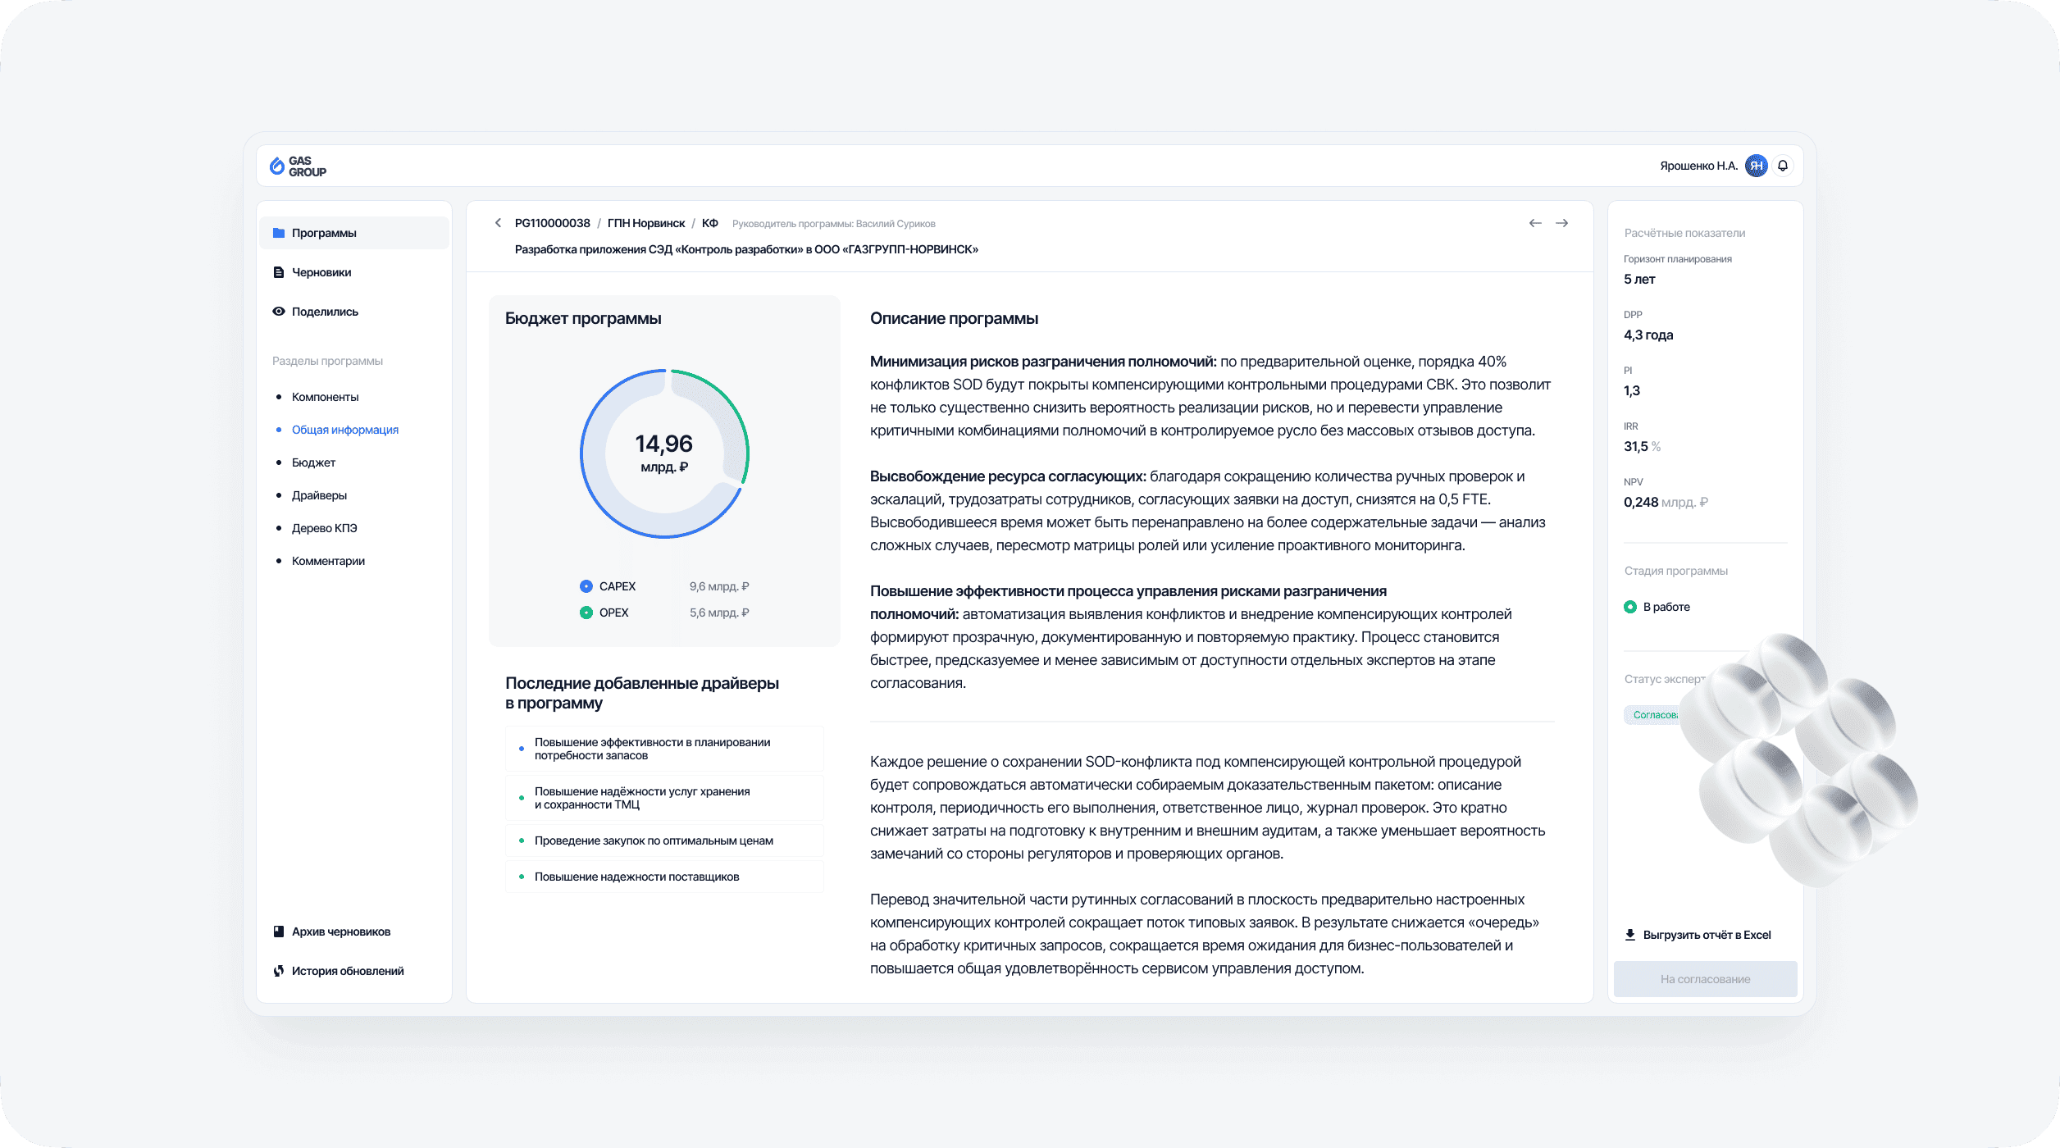2060x1148 pixels.
Task: Open the ЯН user avatar
Action: [x=1757, y=166]
